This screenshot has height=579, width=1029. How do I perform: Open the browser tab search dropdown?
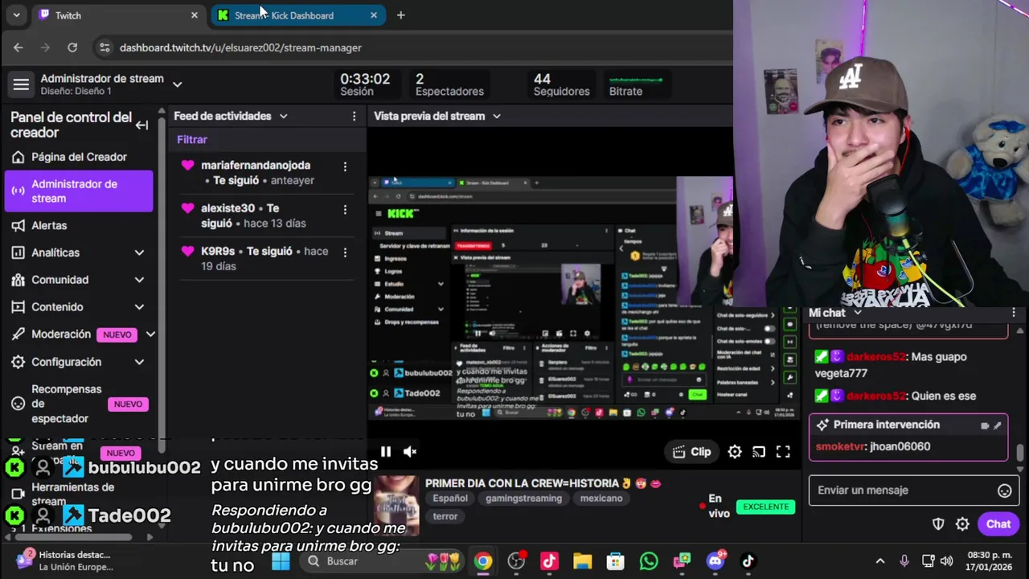16,15
